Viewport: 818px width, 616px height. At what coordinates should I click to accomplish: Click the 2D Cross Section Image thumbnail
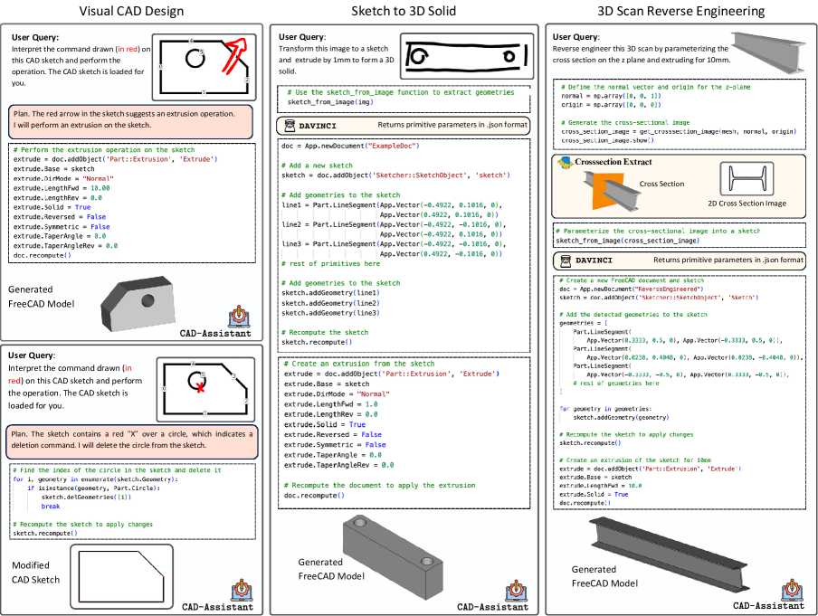[x=747, y=179]
